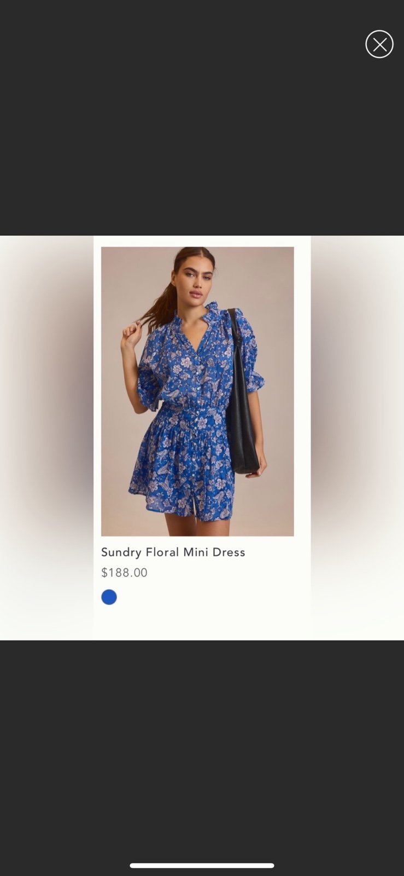This screenshot has height=876, width=404.
Task: Dismiss by tapping dark area below the image
Action: tap(202, 750)
